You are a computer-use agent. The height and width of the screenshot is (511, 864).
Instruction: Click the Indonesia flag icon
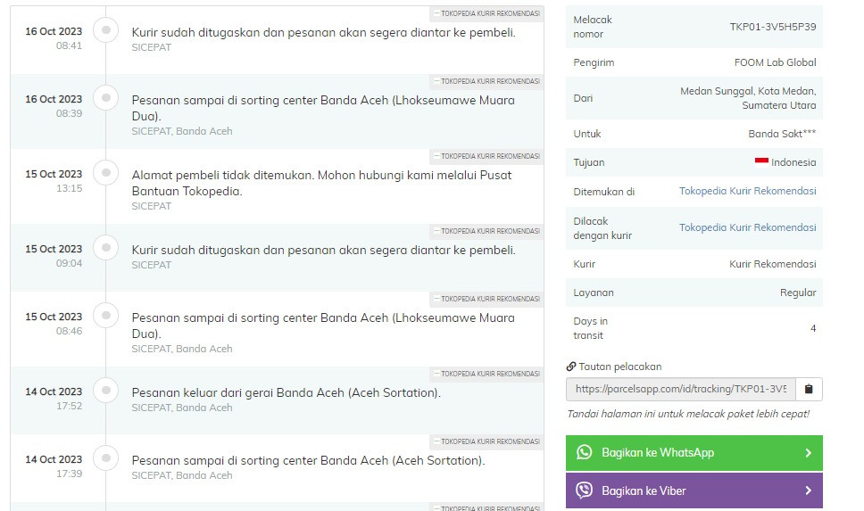pos(761,161)
